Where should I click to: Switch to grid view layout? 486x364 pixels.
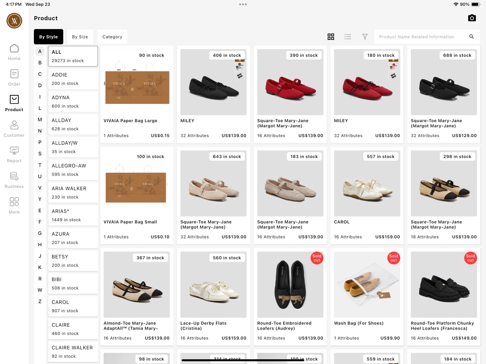pos(331,37)
